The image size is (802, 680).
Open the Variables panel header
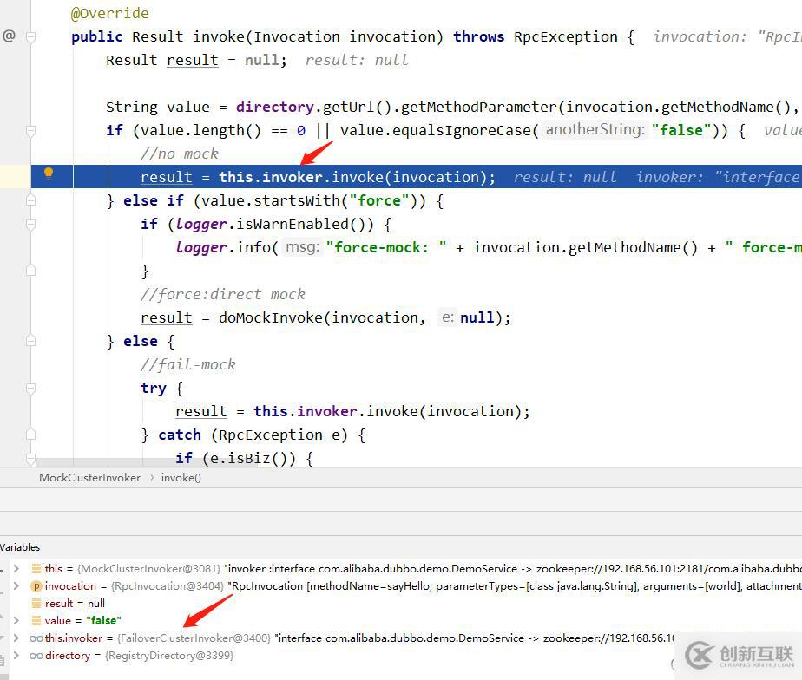(20, 547)
